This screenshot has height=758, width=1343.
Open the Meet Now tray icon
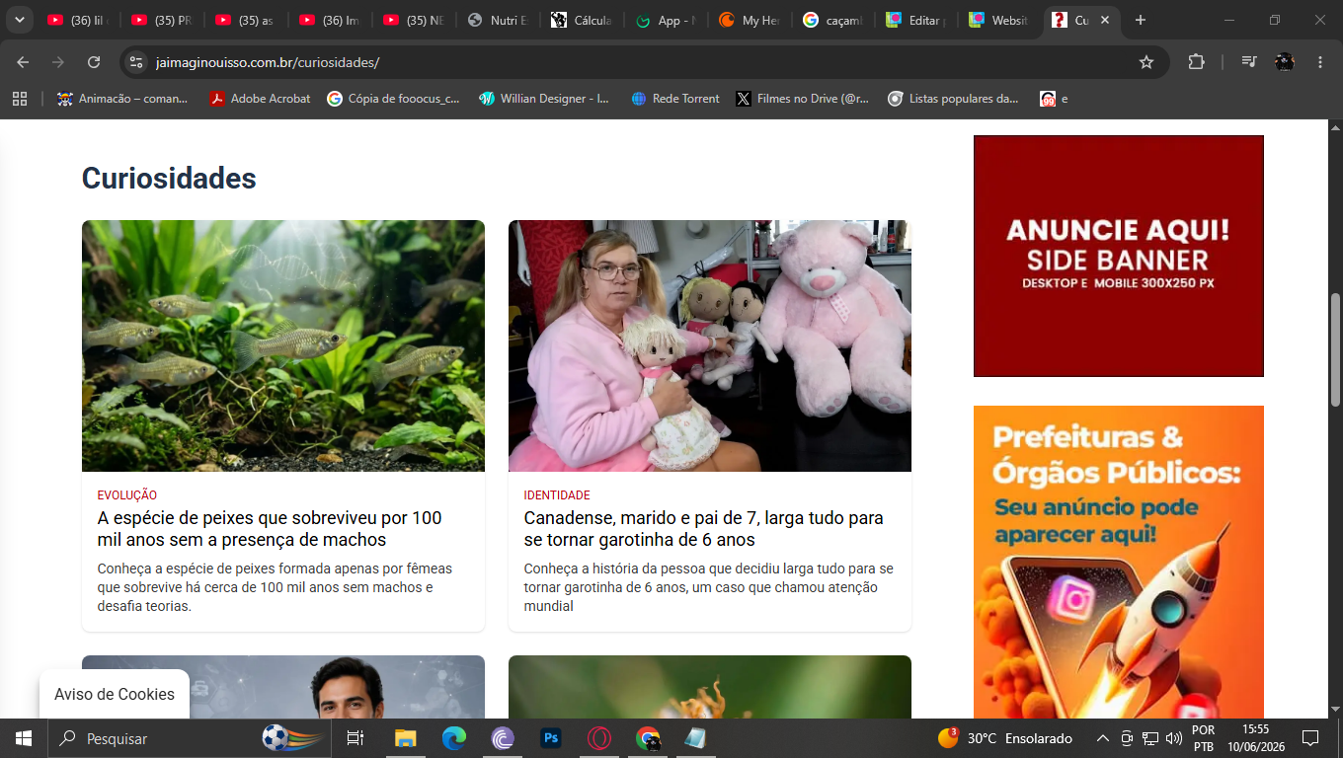pyautogui.click(x=1128, y=738)
